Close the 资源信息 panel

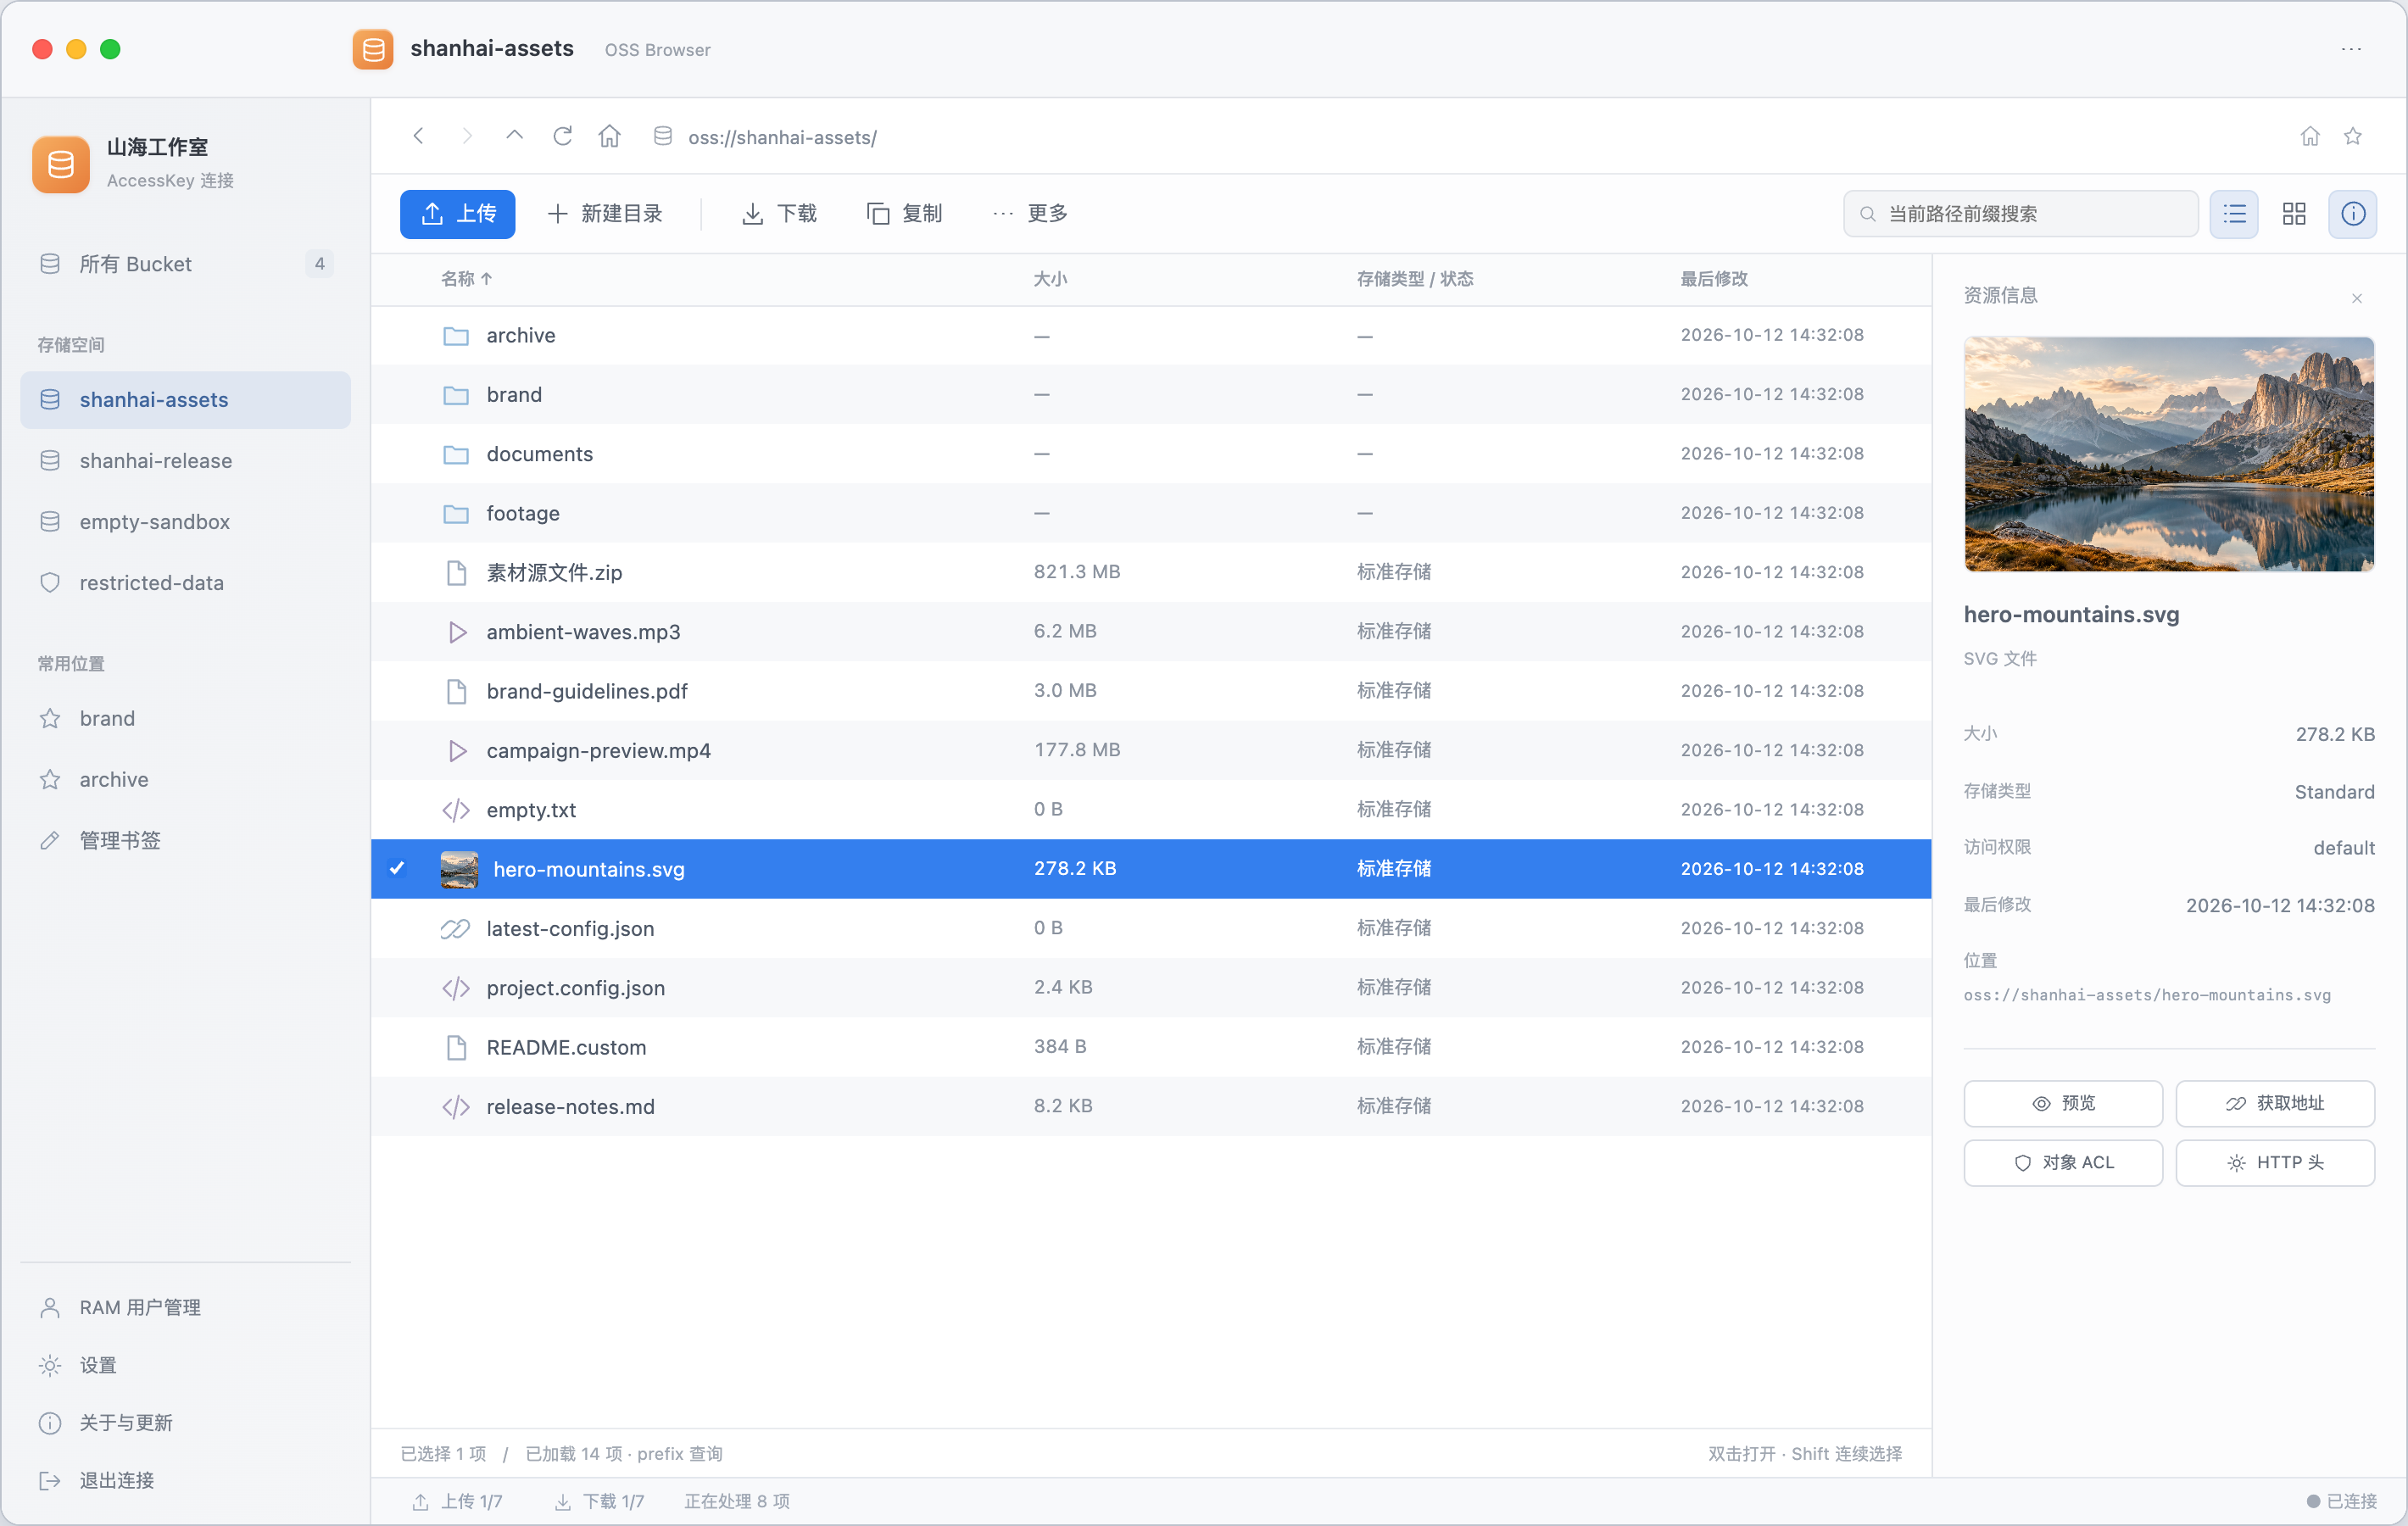pyautogui.click(x=2357, y=298)
